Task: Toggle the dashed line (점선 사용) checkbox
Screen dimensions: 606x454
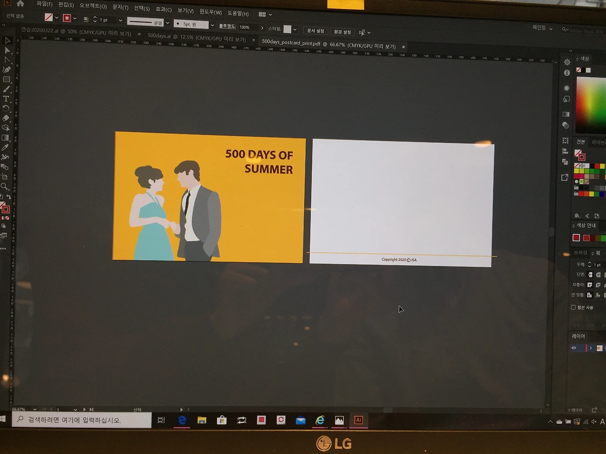Action: tap(573, 307)
